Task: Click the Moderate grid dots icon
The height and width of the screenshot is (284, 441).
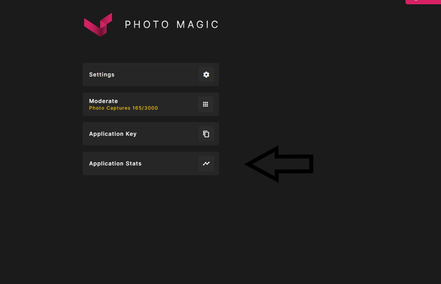Action: (x=206, y=104)
